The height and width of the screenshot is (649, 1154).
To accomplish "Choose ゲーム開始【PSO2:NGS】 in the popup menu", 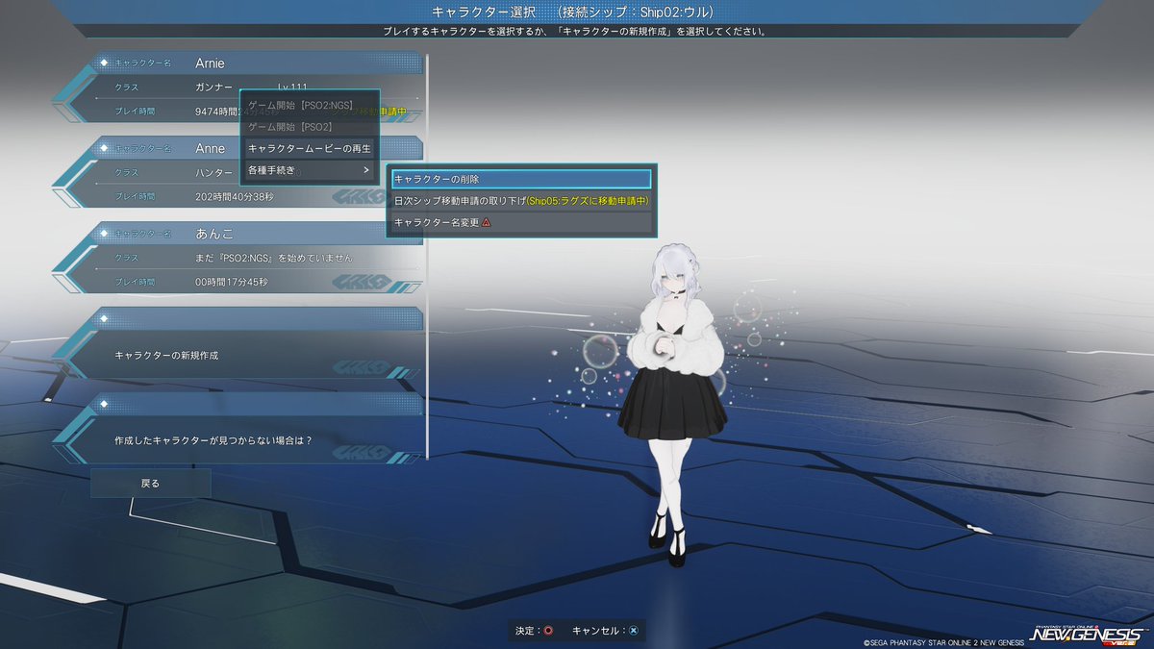I will pyautogui.click(x=309, y=104).
